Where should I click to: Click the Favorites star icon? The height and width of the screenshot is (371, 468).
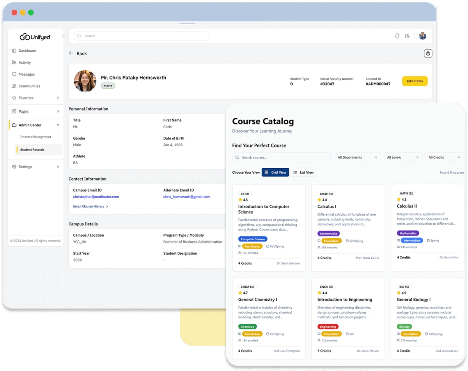(x=14, y=98)
